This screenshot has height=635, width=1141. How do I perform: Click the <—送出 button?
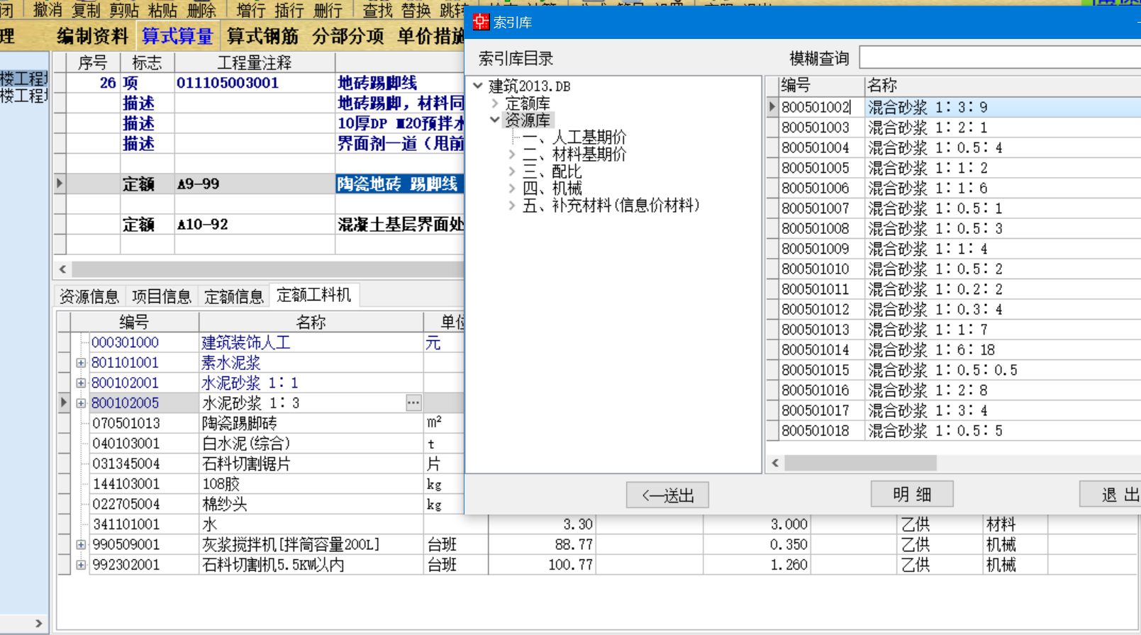point(667,495)
